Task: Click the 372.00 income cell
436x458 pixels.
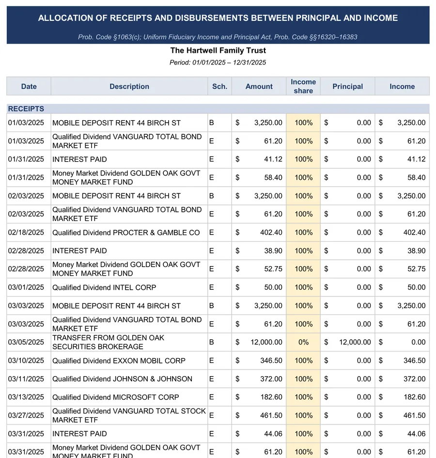Action: [x=402, y=379]
